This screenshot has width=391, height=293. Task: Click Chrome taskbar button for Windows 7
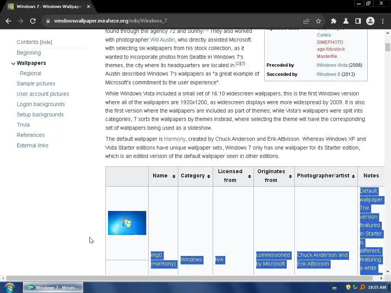[53, 288]
